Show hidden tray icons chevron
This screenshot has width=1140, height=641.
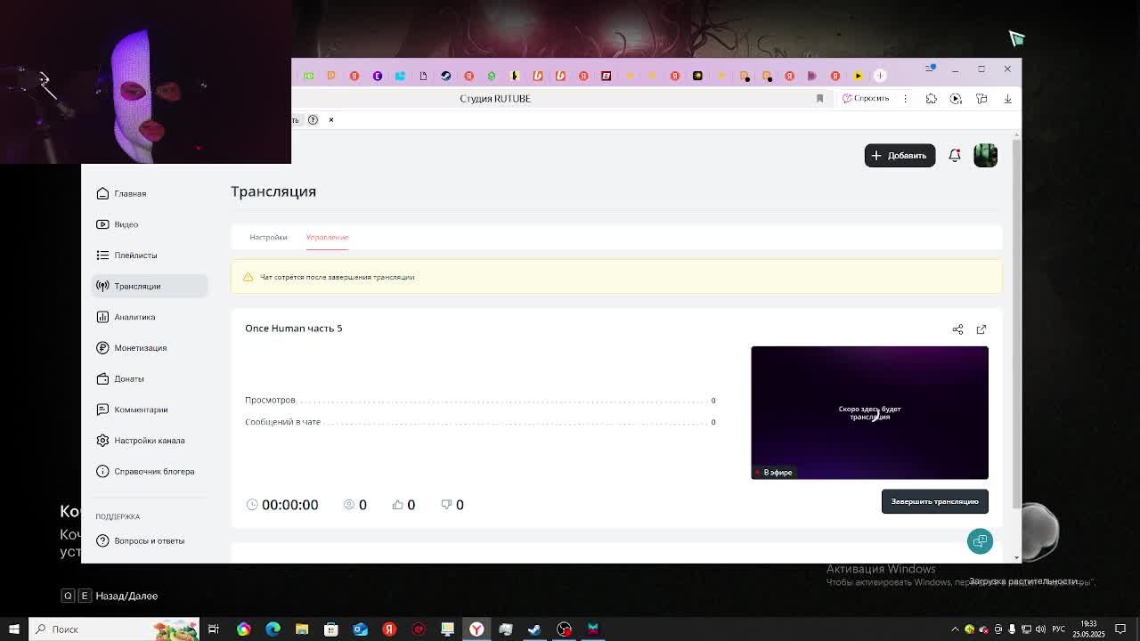click(956, 629)
